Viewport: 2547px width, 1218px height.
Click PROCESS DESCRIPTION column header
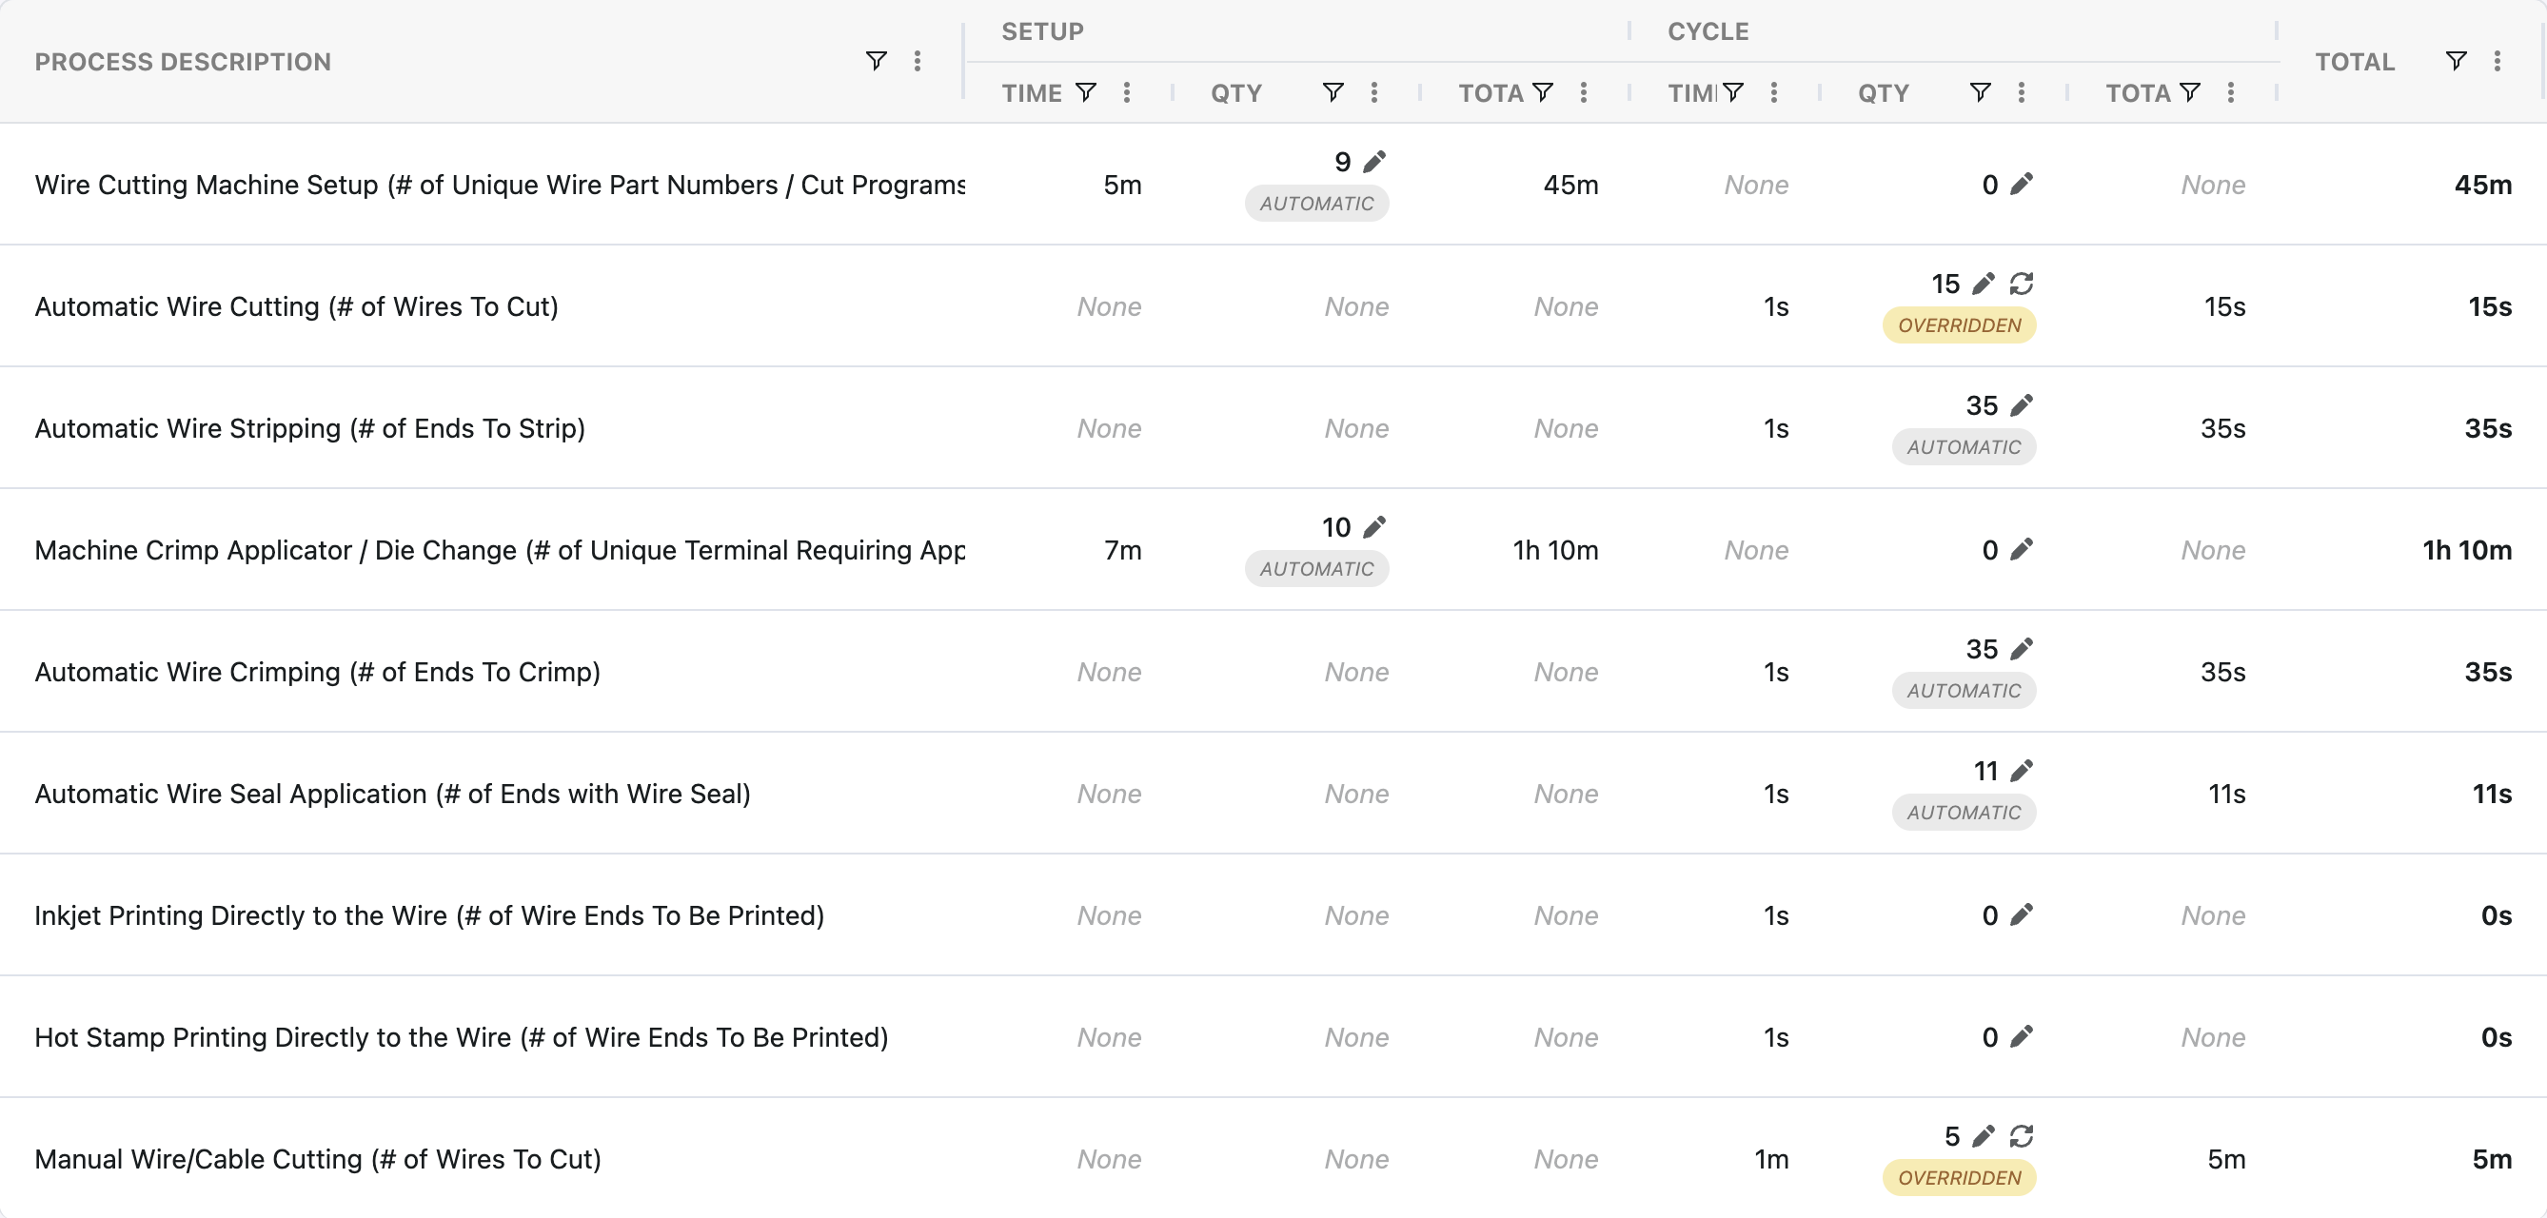[x=183, y=61]
